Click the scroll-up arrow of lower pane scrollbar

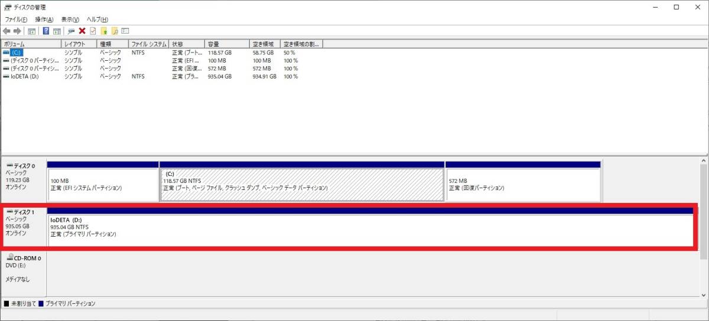(x=703, y=159)
